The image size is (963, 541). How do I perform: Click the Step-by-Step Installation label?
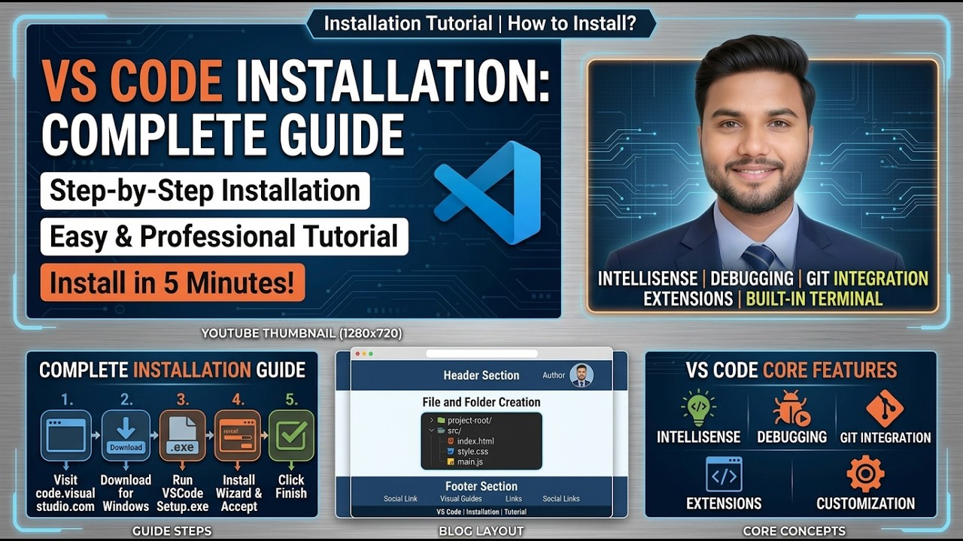[205, 191]
